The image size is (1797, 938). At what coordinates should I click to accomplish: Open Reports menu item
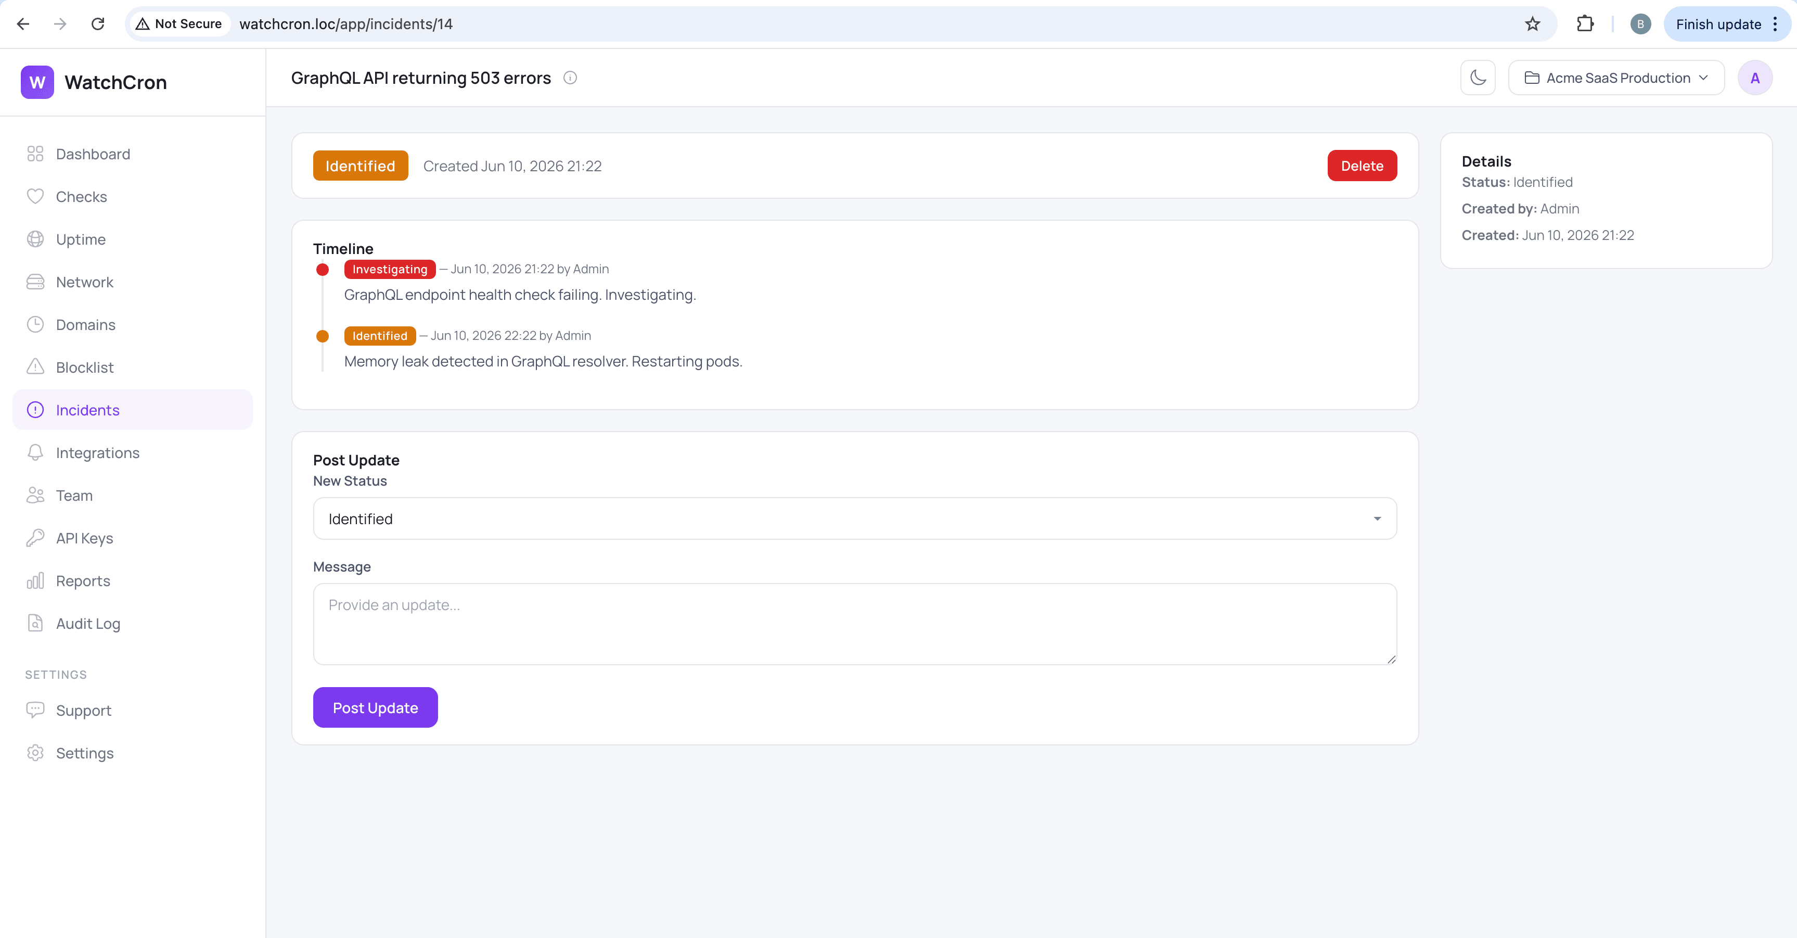click(133, 580)
